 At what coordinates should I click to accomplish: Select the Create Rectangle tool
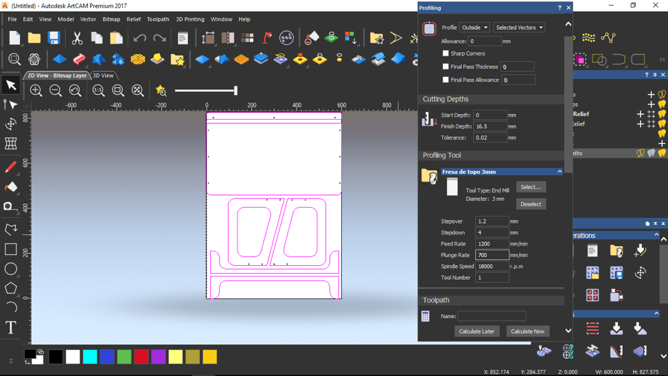click(11, 250)
